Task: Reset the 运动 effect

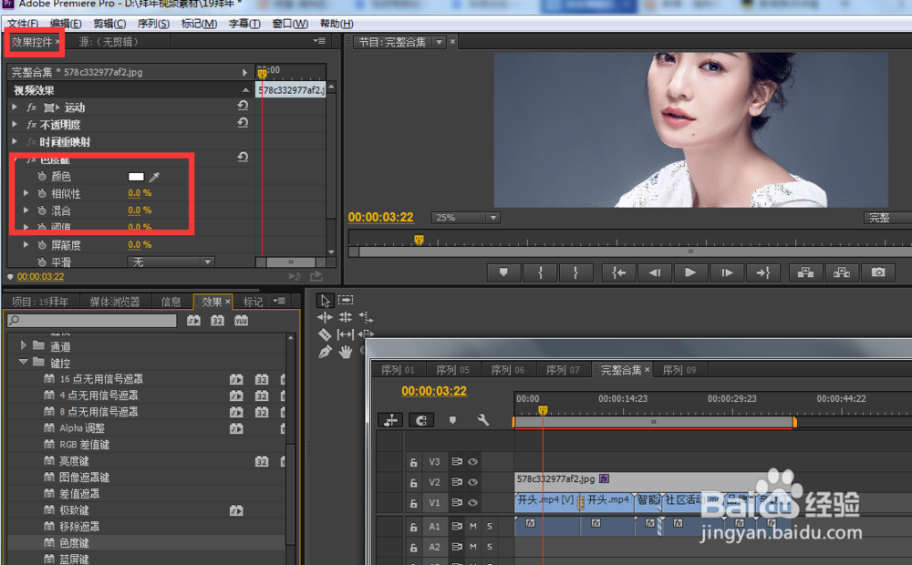Action: click(x=244, y=106)
